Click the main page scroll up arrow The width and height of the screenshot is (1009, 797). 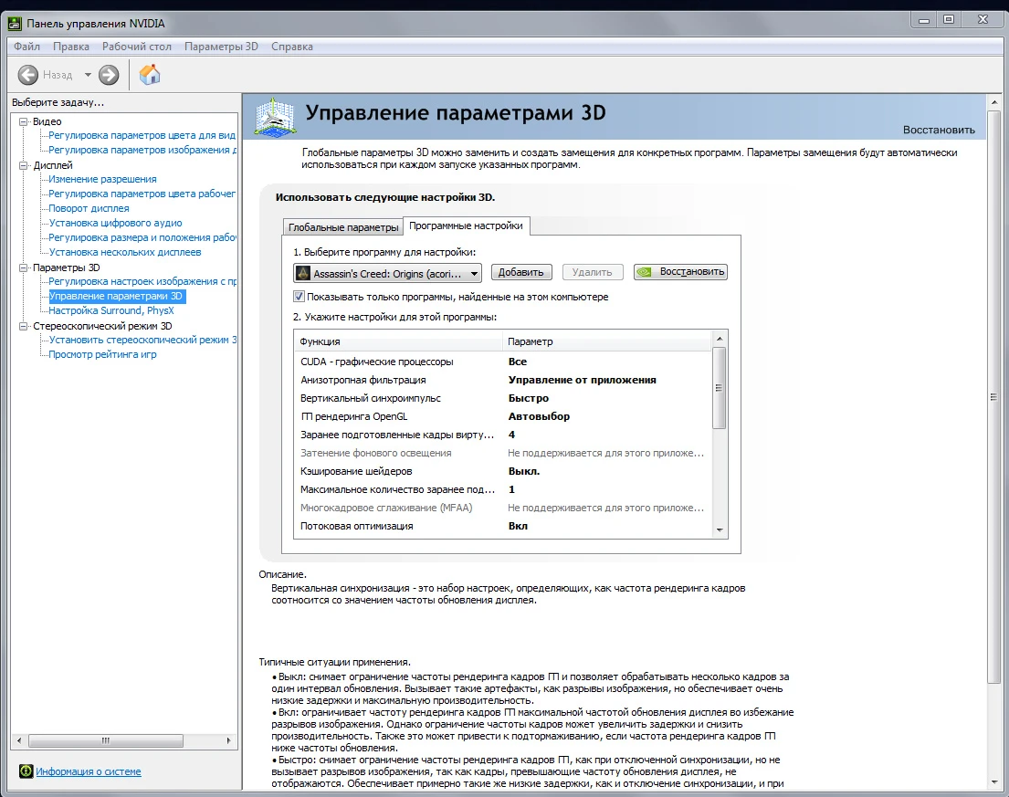tap(994, 102)
